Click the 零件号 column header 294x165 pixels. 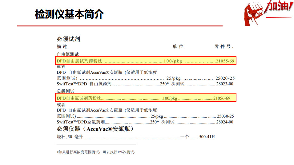click(224, 46)
